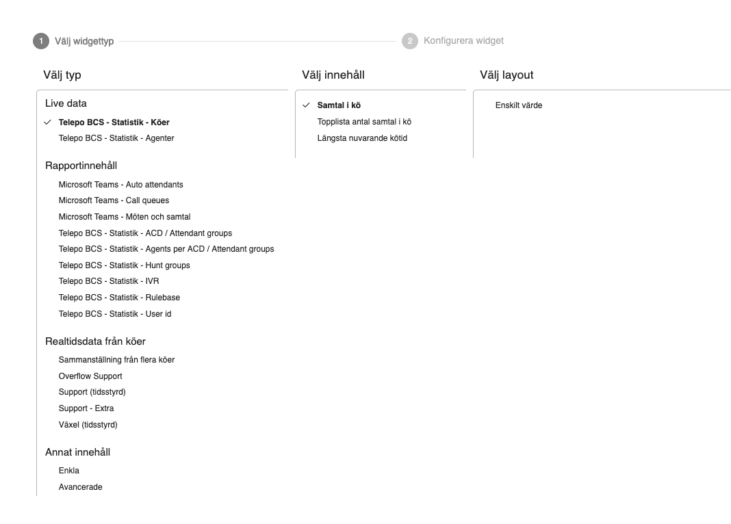Select Telepo BCS - Statistik - IVR
The width and height of the screenshot is (731, 524).
[109, 281]
